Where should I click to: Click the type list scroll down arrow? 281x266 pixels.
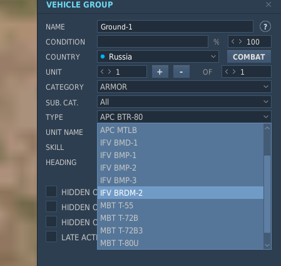(x=267, y=245)
